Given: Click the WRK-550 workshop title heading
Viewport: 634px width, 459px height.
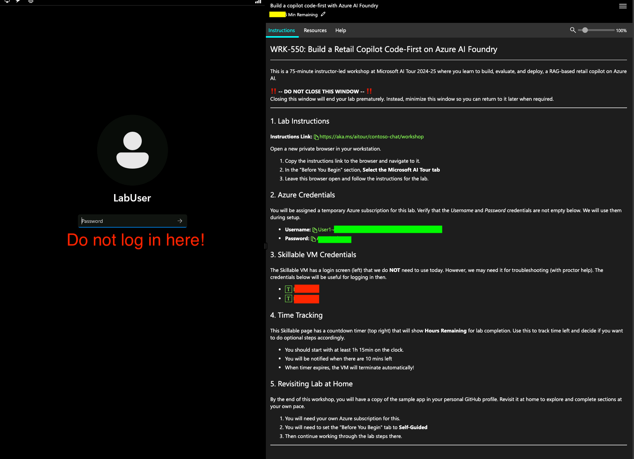Looking at the screenshot, I should (x=384, y=49).
